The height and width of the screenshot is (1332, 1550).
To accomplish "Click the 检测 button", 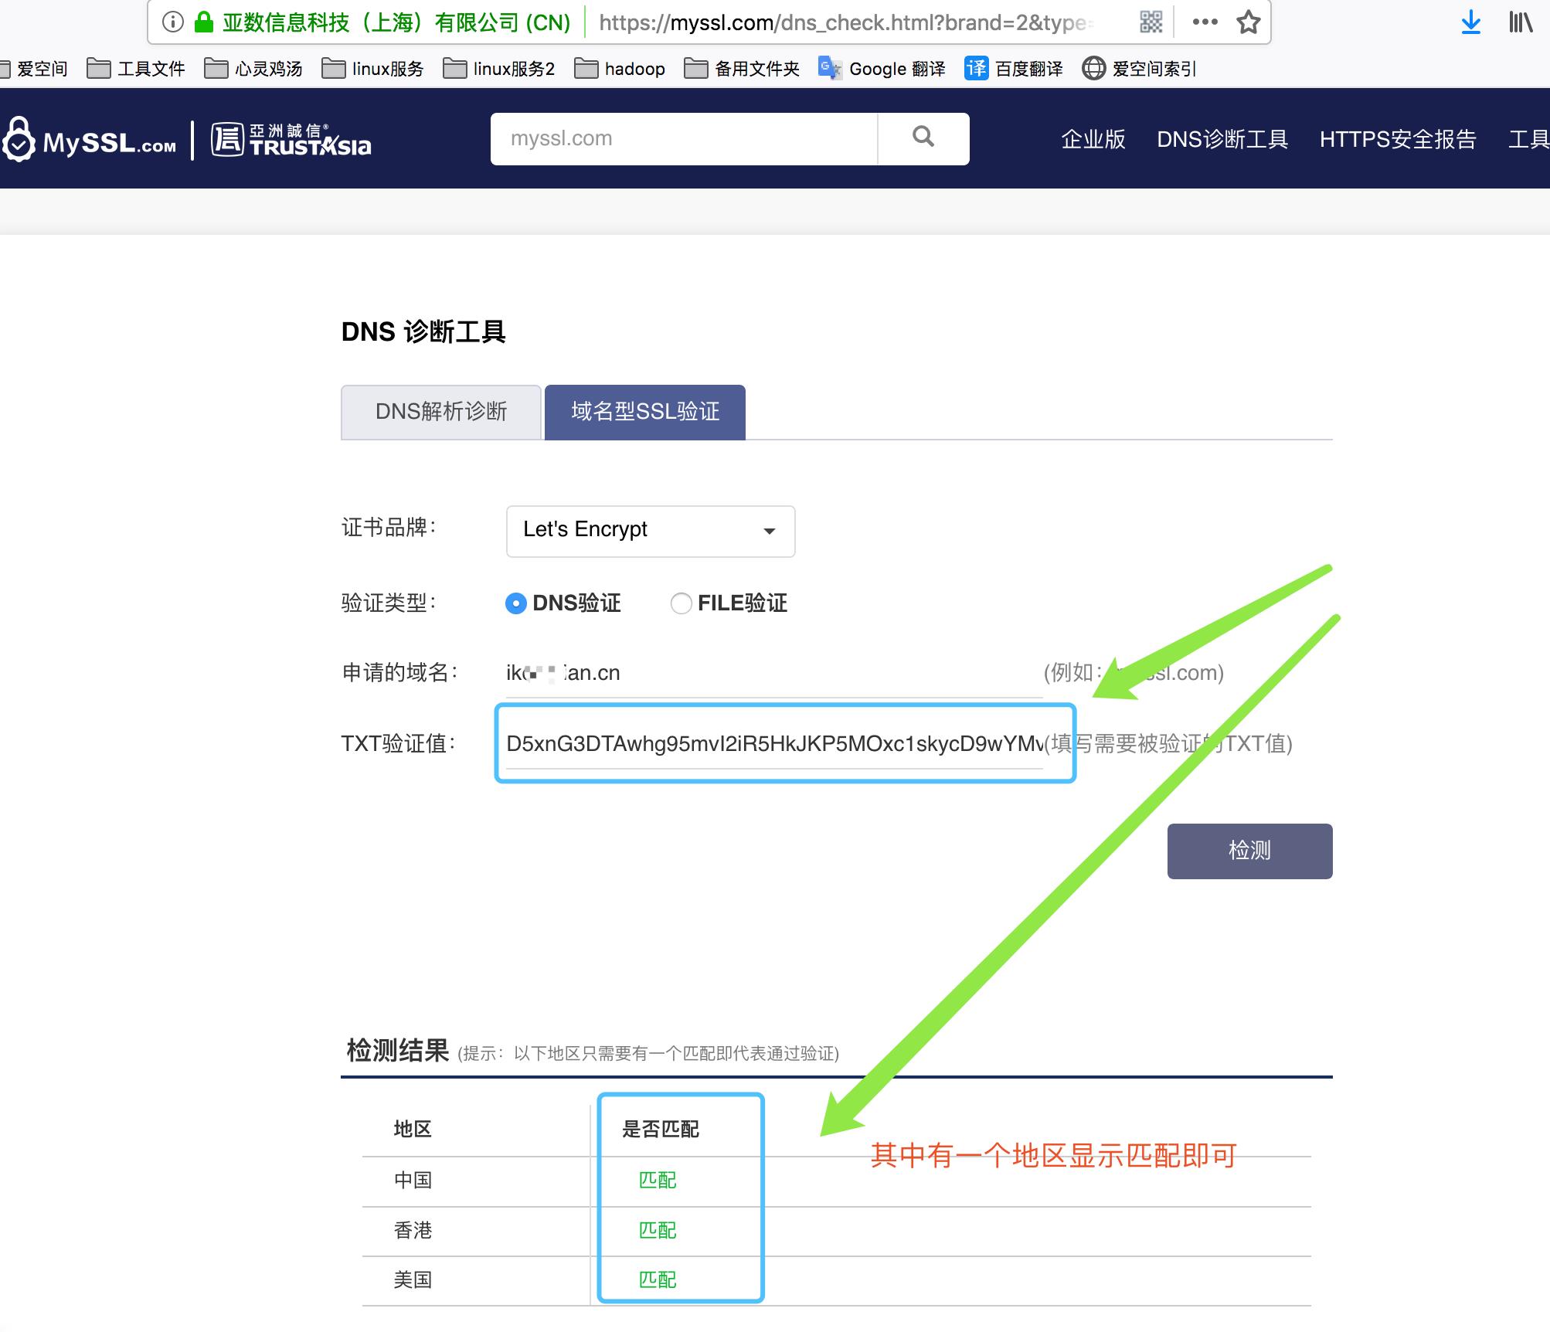I will [1249, 851].
